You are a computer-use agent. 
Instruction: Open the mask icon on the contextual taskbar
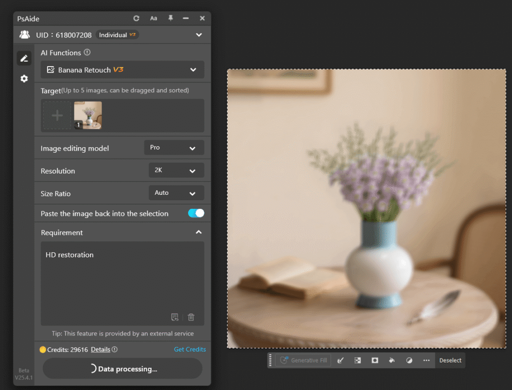click(374, 360)
